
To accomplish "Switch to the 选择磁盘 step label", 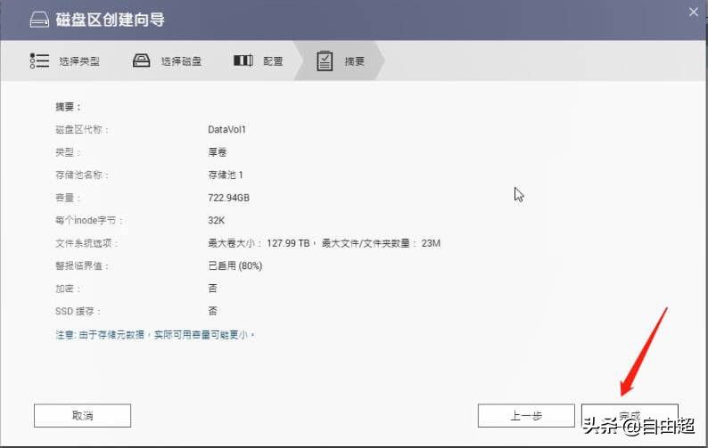I will pos(181,61).
